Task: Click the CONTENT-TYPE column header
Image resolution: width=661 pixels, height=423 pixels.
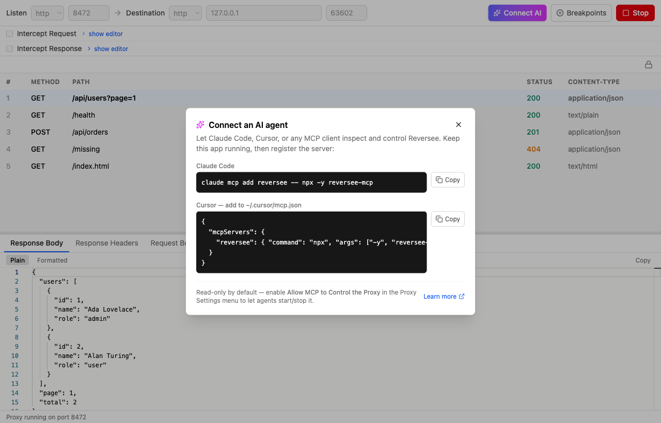Action: (x=594, y=82)
